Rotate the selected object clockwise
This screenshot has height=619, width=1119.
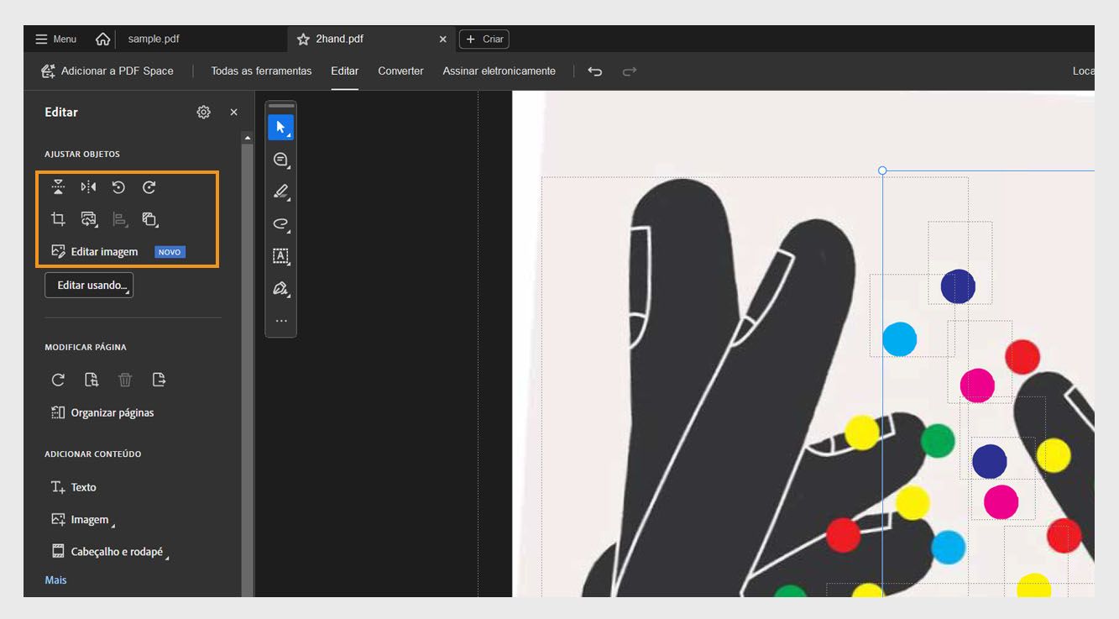(149, 186)
